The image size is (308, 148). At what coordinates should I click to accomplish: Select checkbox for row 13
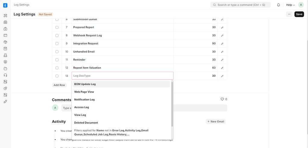pos(57,76)
